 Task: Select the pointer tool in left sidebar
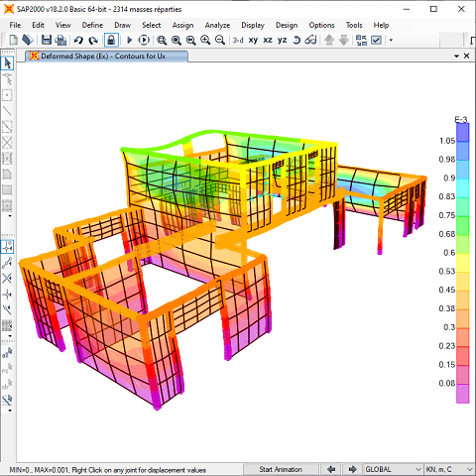coord(7,62)
